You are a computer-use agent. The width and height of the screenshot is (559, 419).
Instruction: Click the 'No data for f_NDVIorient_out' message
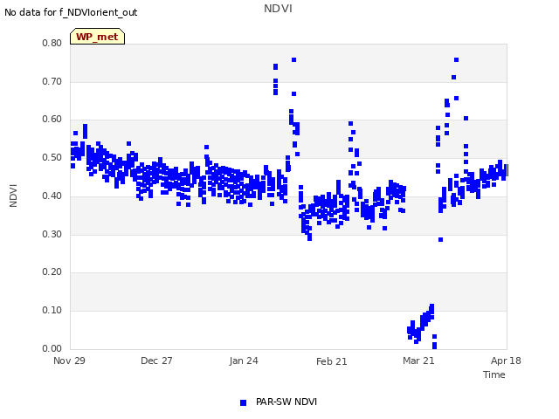tap(71, 12)
